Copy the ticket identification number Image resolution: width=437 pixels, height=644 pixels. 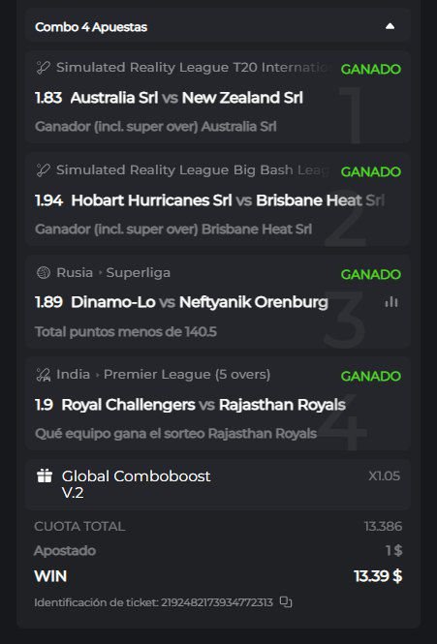286,602
